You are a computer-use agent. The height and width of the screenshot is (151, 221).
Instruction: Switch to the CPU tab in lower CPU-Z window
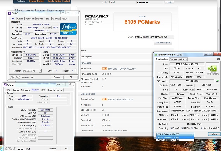pyautogui.click(x=8, y=90)
